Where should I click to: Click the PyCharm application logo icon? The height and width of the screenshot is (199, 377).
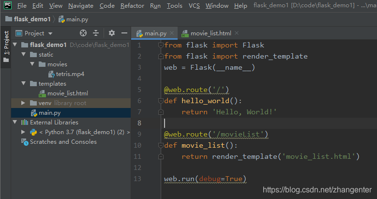click(x=7, y=5)
